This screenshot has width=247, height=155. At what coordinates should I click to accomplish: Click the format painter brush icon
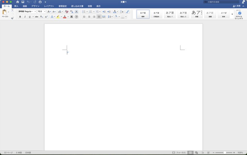pyautogui.click(x=12, y=18)
